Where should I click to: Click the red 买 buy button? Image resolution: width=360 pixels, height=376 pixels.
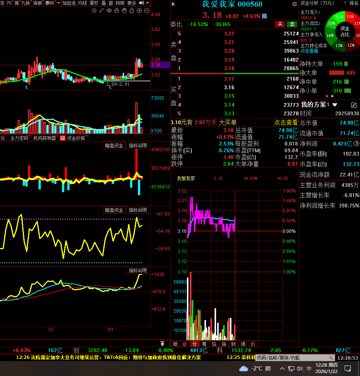(x=280, y=24)
